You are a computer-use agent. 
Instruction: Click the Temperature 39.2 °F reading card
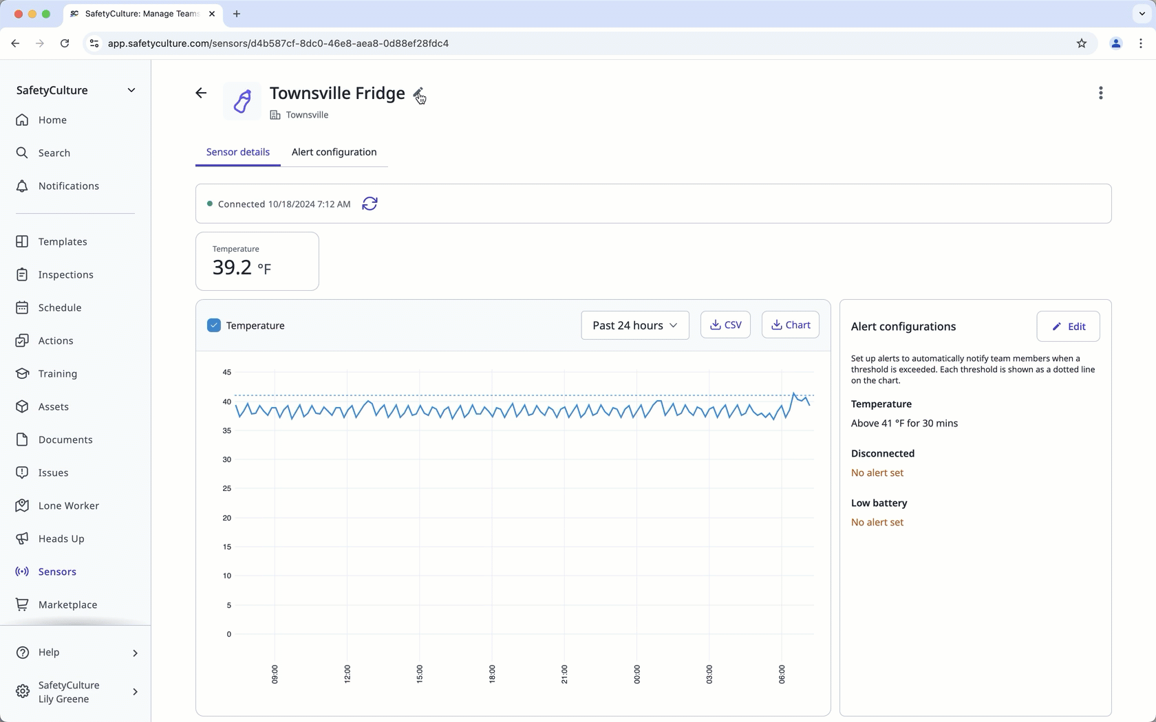point(257,261)
